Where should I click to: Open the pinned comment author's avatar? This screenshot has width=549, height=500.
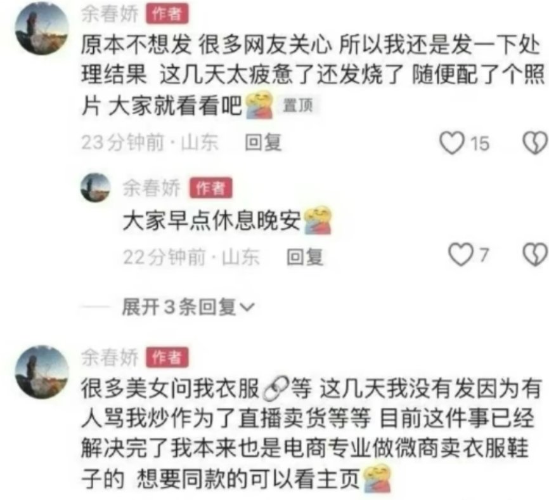click(42, 28)
